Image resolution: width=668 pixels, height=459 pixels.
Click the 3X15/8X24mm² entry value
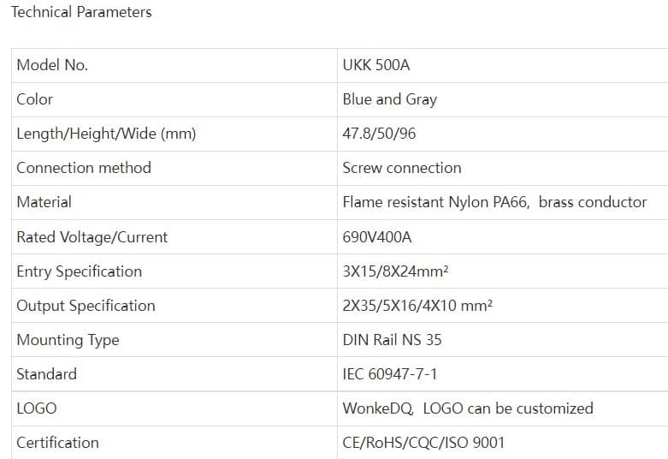click(395, 271)
